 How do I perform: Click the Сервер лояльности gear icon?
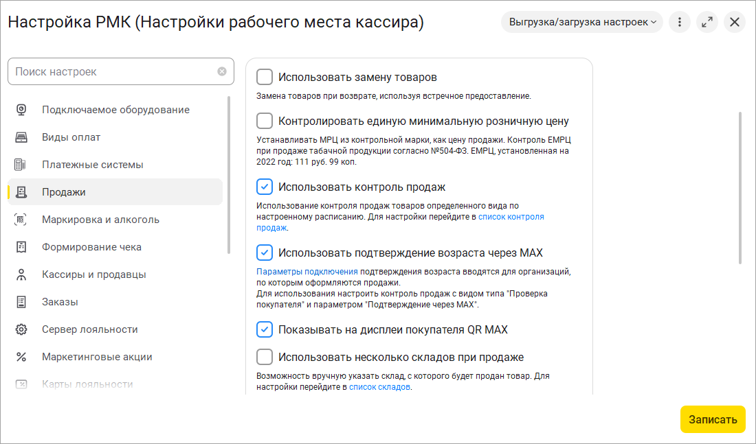21,329
